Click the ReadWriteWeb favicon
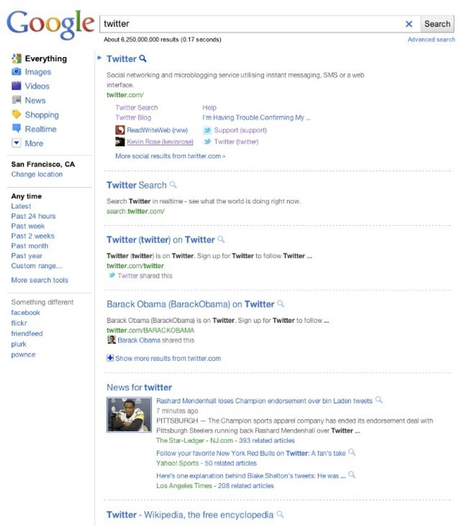Viewport: 460px width, 526px height. click(120, 130)
